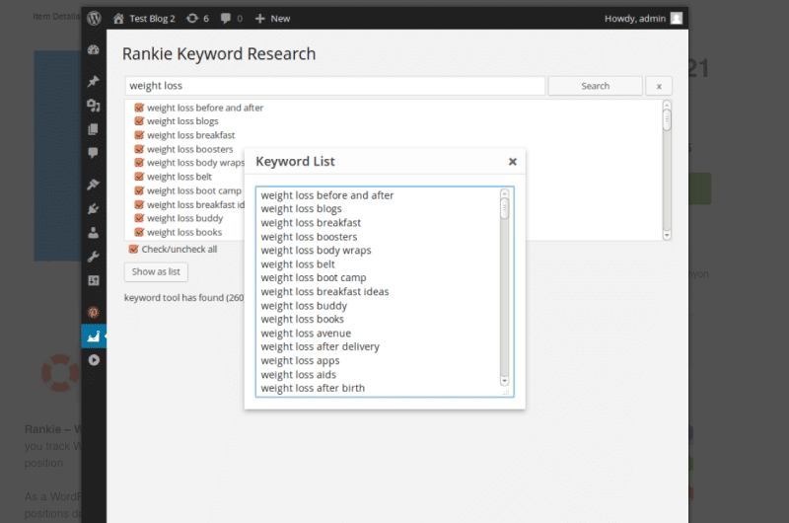This screenshot has width=789, height=523.
Task: Click inside the Keyword List textarea
Action: [x=385, y=292]
